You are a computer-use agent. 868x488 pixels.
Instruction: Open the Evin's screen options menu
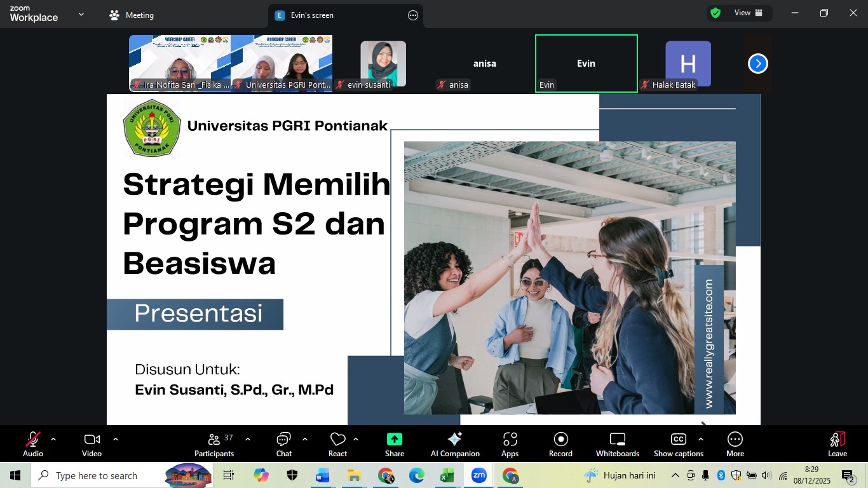413,15
